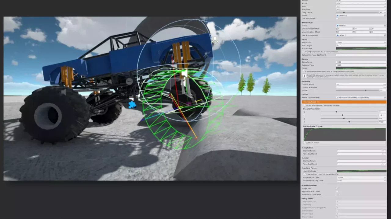Click the Pacejka C parameter slider
The width and height of the screenshot is (391, 219).
click(x=349, y=115)
